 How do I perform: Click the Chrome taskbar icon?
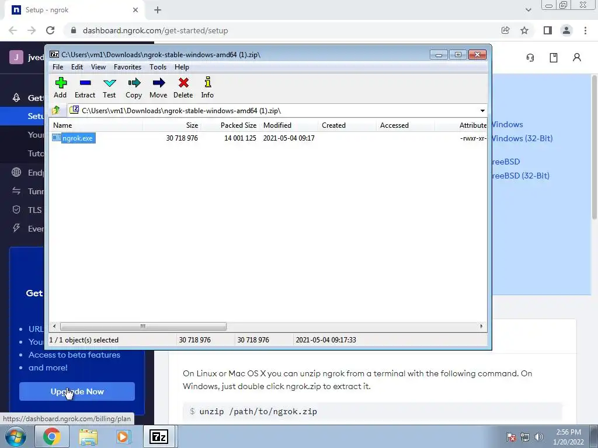pyautogui.click(x=52, y=436)
